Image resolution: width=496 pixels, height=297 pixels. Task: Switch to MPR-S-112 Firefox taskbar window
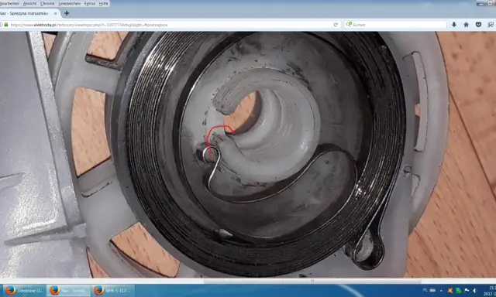[x=113, y=290]
